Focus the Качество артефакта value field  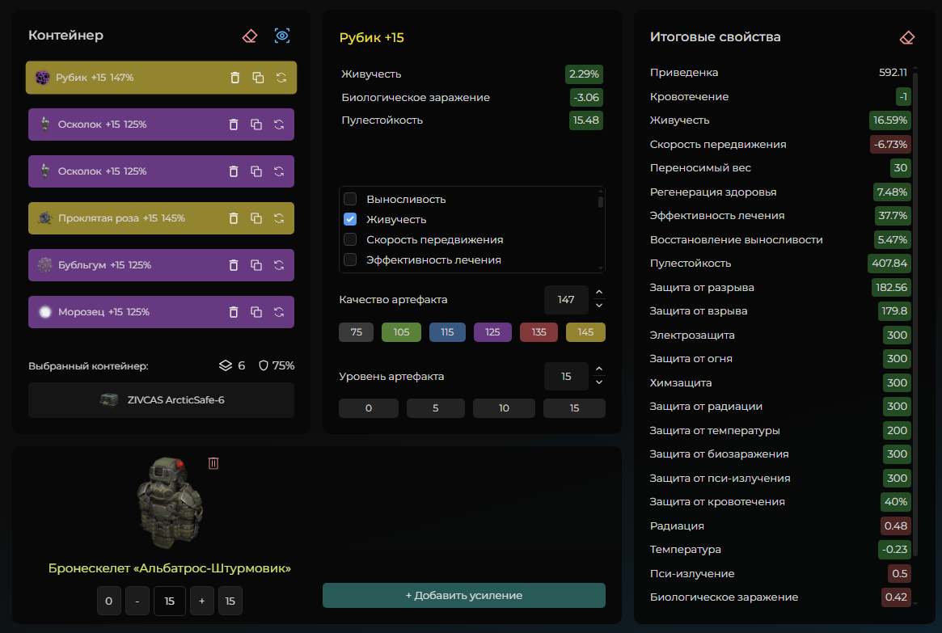tap(566, 300)
